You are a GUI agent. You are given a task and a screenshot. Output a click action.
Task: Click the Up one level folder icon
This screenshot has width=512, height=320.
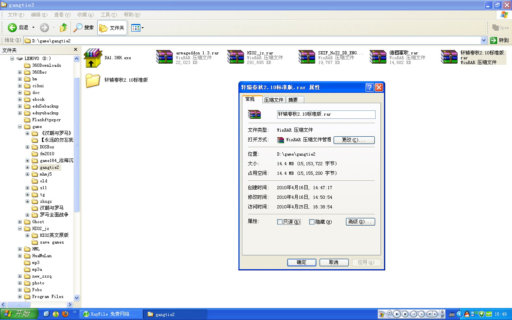point(63,28)
